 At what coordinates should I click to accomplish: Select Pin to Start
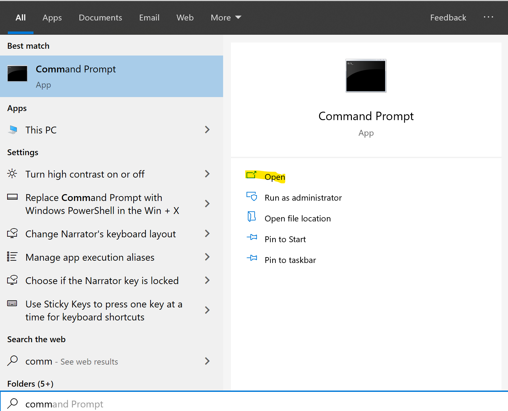285,239
